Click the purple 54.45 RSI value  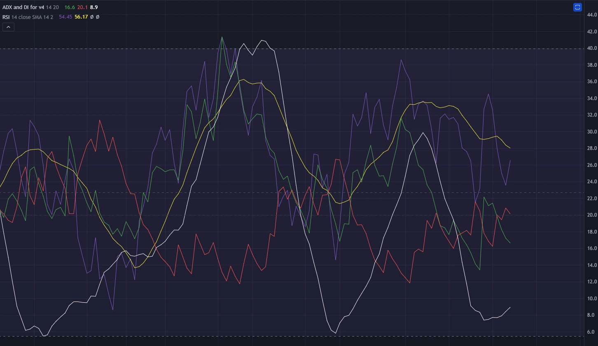click(x=65, y=17)
